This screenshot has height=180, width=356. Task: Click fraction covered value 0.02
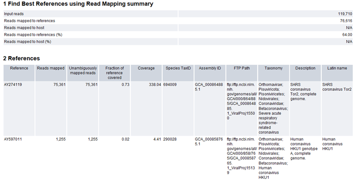[x=125, y=139]
